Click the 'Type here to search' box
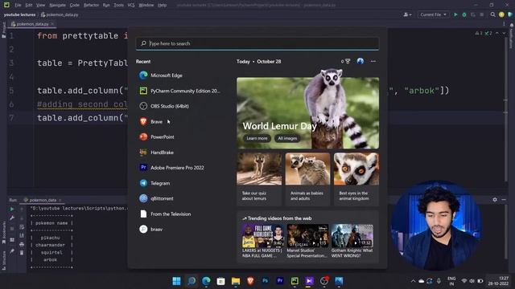 pos(257,43)
